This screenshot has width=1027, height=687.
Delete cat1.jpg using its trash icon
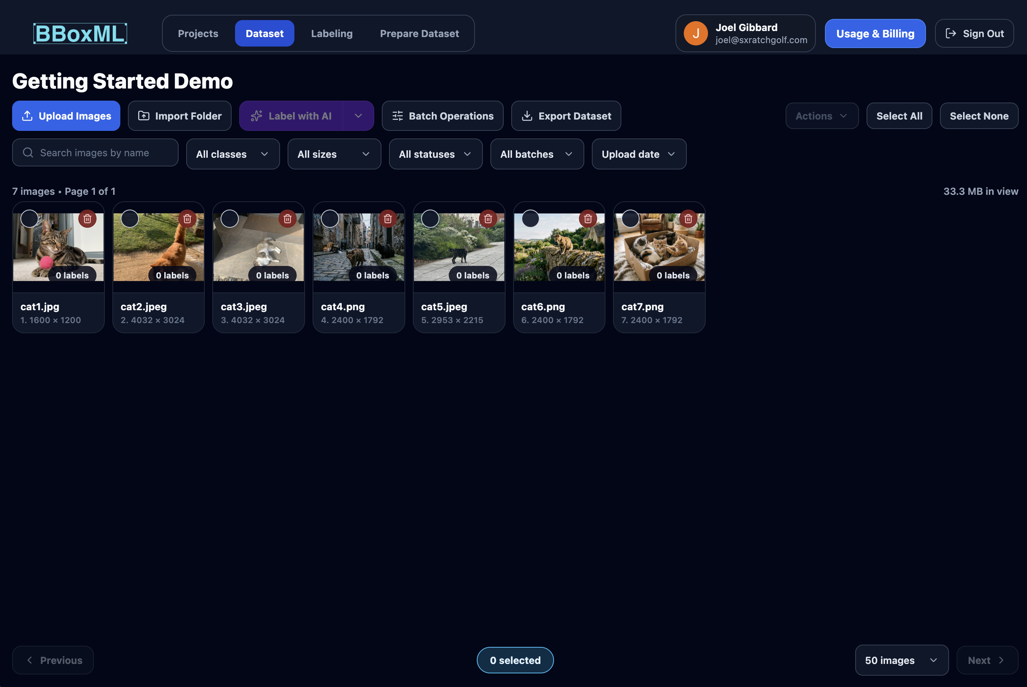point(87,218)
